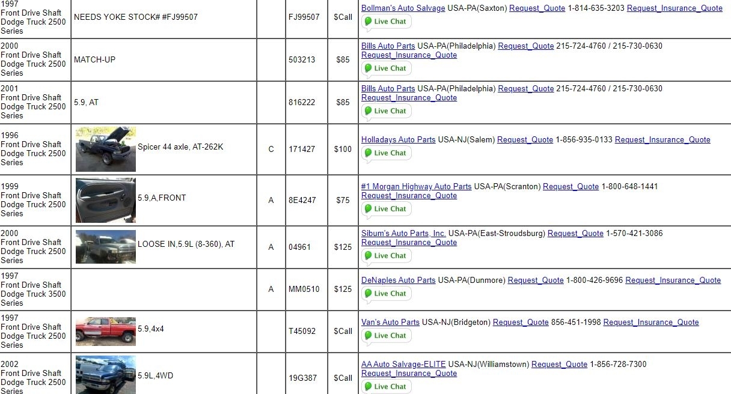Open Live Chat for Holladays Auto Parts
Image resolution: width=731 pixels, height=394 pixels.
pyautogui.click(x=387, y=153)
